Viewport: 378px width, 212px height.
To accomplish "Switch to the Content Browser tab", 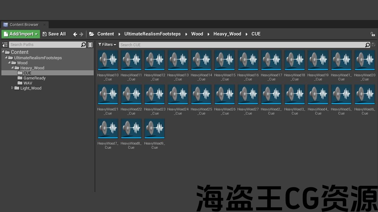I will pos(24,25).
